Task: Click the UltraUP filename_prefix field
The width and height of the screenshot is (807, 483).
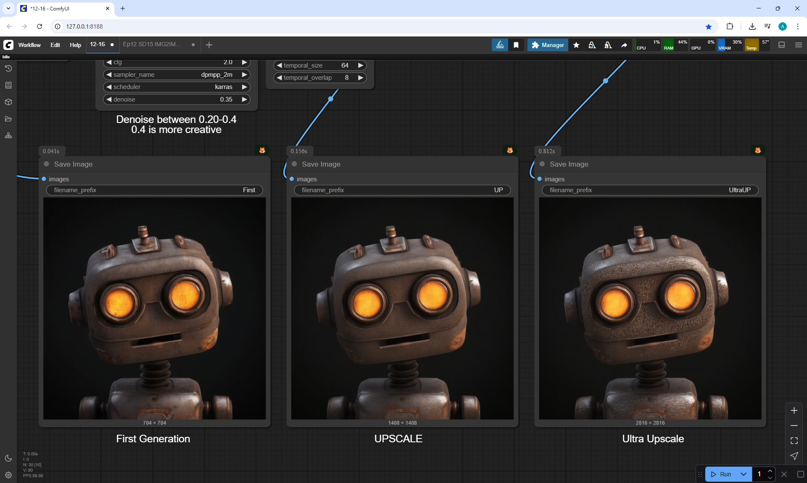Action: 650,190
